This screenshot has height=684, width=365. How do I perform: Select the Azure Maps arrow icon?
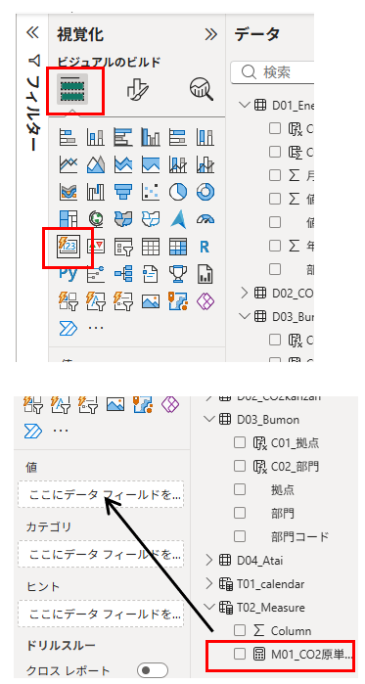[x=177, y=219]
